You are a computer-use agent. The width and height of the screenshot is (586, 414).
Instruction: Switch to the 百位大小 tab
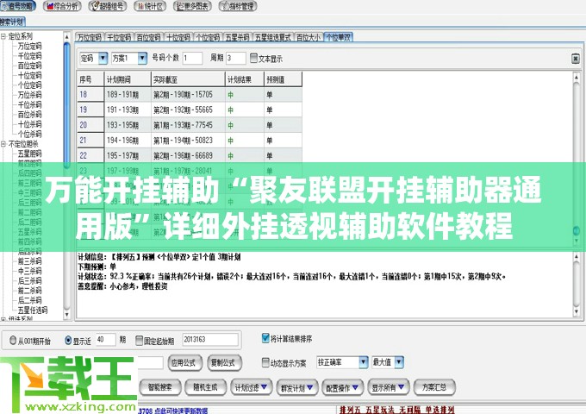coord(309,37)
